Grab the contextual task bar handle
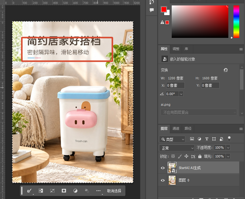This screenshot has width=245, height=199. 22,191
